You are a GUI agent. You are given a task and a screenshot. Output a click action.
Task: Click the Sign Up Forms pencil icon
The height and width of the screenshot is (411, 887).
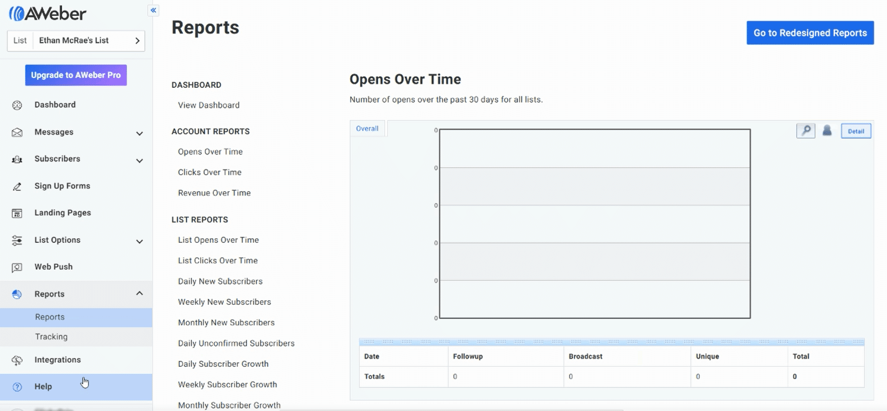17,186
